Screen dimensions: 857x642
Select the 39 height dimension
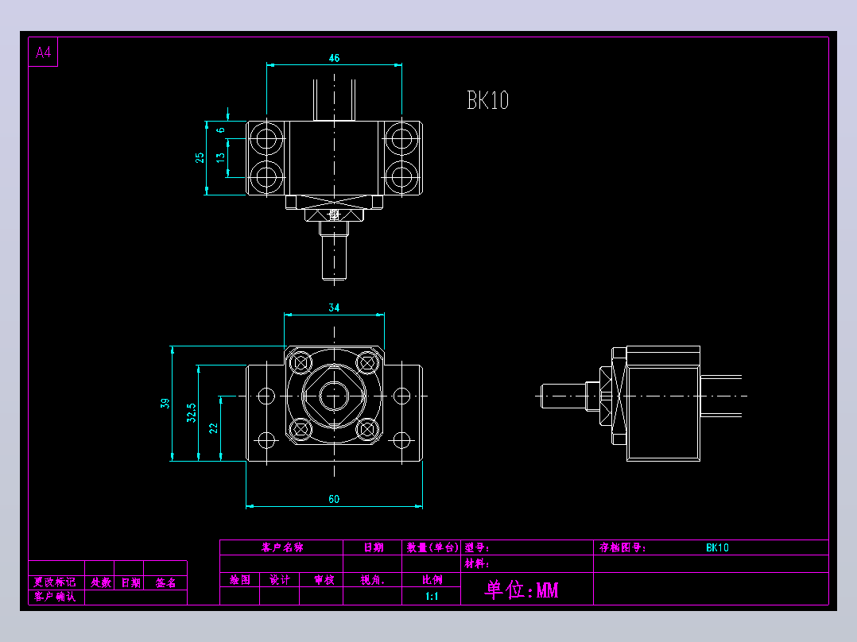165,403
